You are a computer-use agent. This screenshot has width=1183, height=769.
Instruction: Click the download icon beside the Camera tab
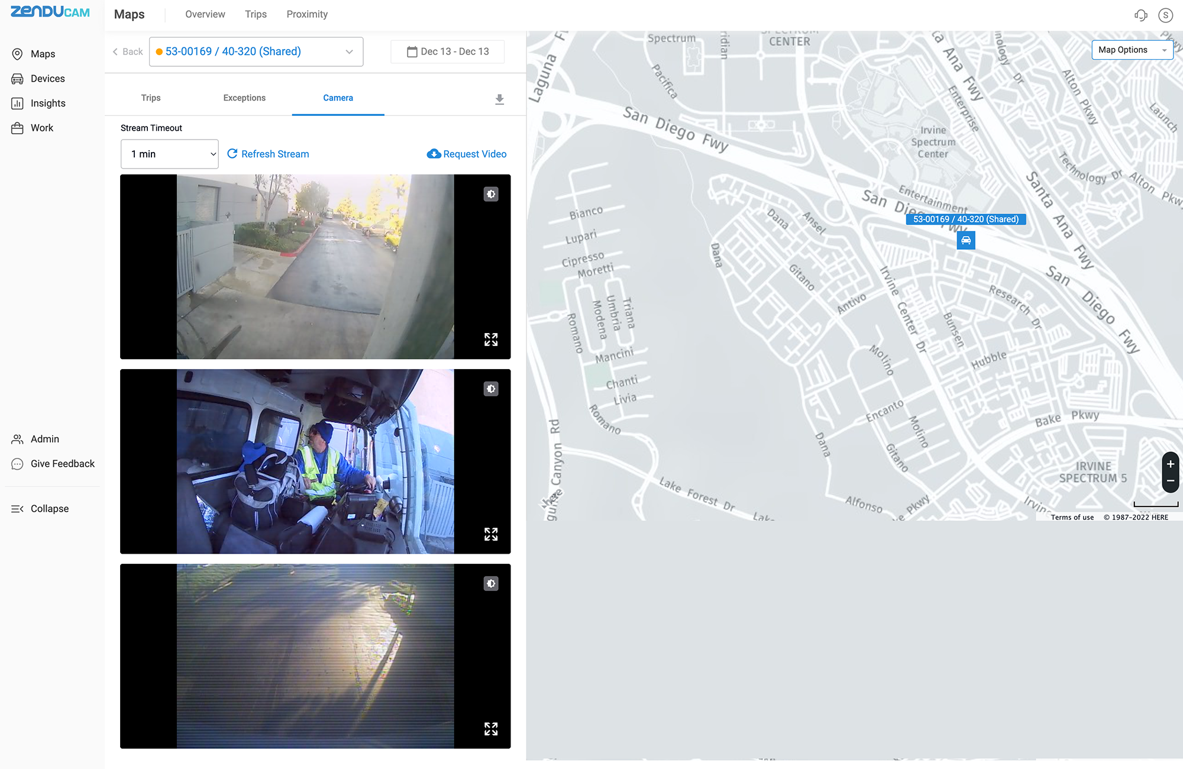[499, 99]
